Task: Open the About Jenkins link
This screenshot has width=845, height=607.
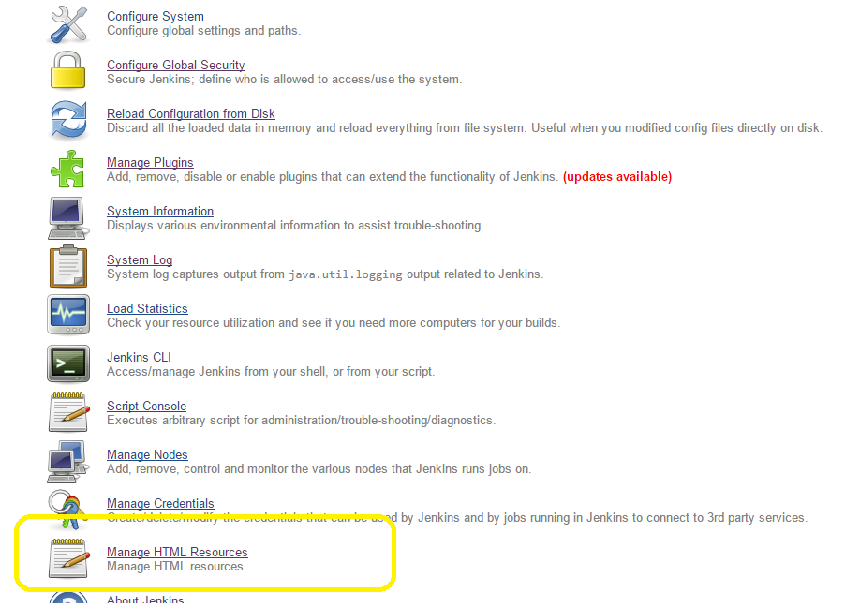Action: pos(145,600)
